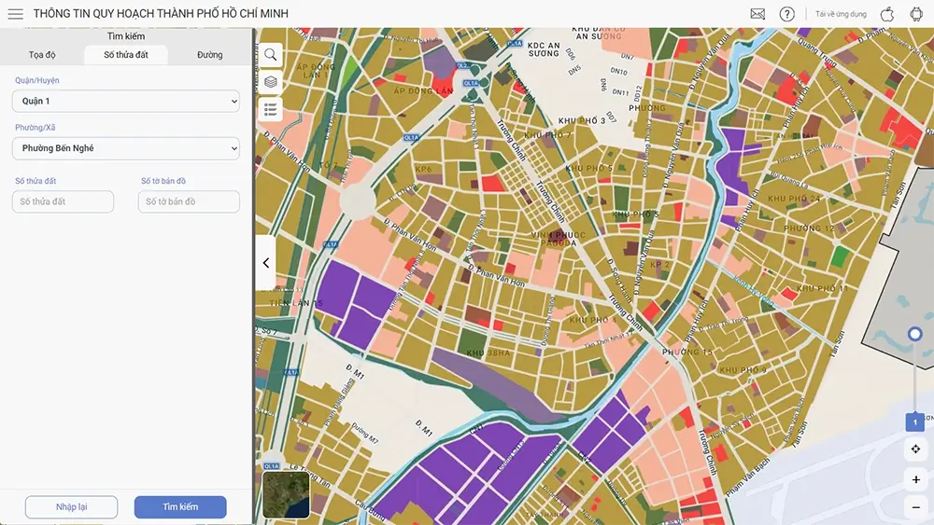Screen dimensions: 934x525
Task: Switch to the Số thửa đất tab
Action: click(126, 55)
